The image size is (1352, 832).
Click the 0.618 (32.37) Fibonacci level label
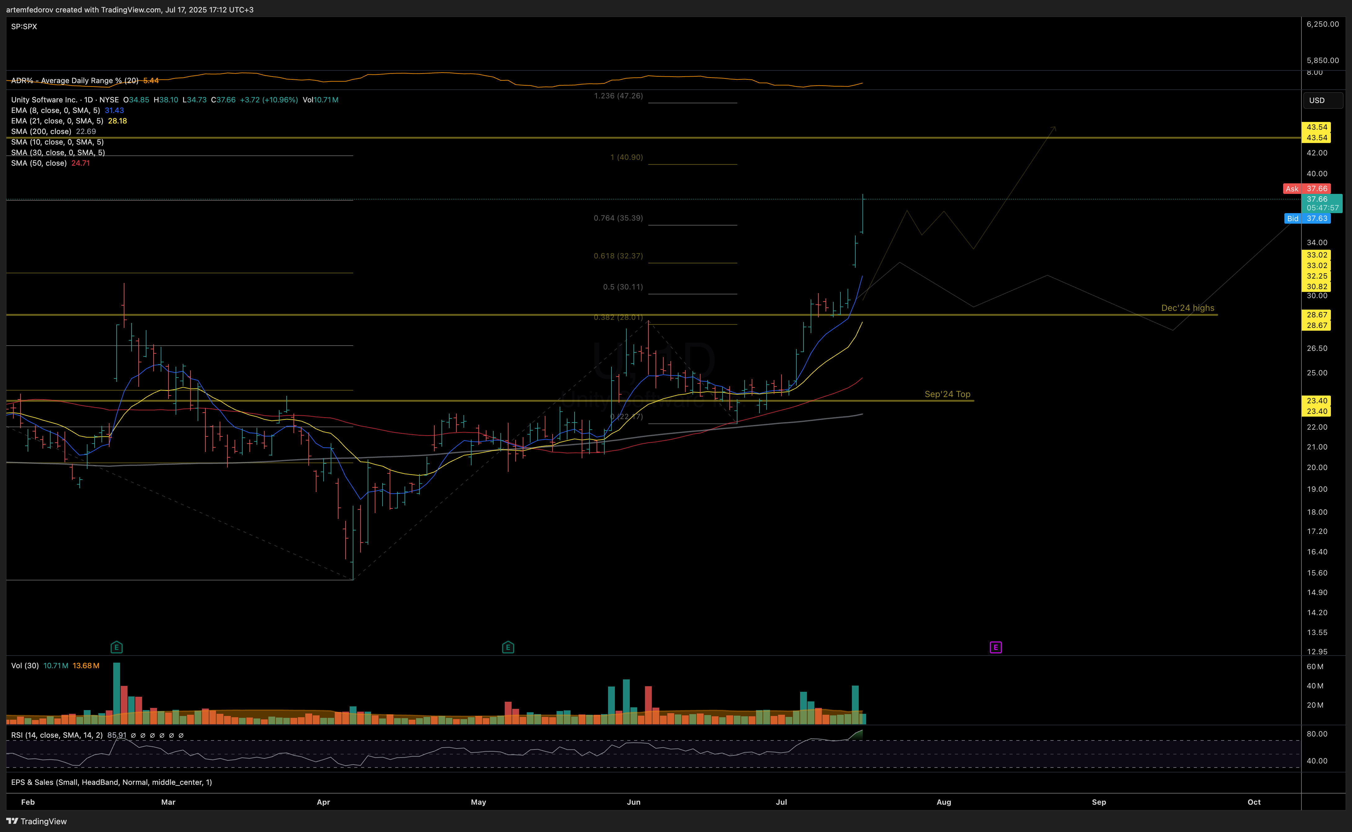[x=619, y=255]
